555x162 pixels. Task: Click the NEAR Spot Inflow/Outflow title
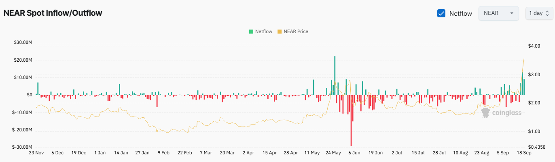[x=53, y=13]
